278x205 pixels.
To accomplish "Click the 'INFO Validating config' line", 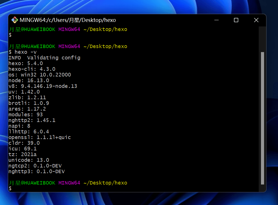I will [45, 58].
